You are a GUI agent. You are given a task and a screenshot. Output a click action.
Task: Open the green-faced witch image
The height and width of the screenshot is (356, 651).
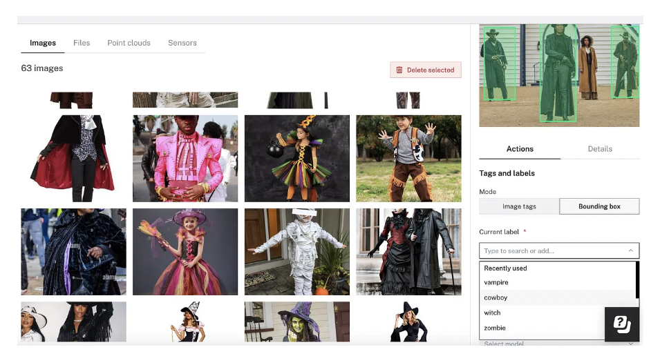point(297,322)
